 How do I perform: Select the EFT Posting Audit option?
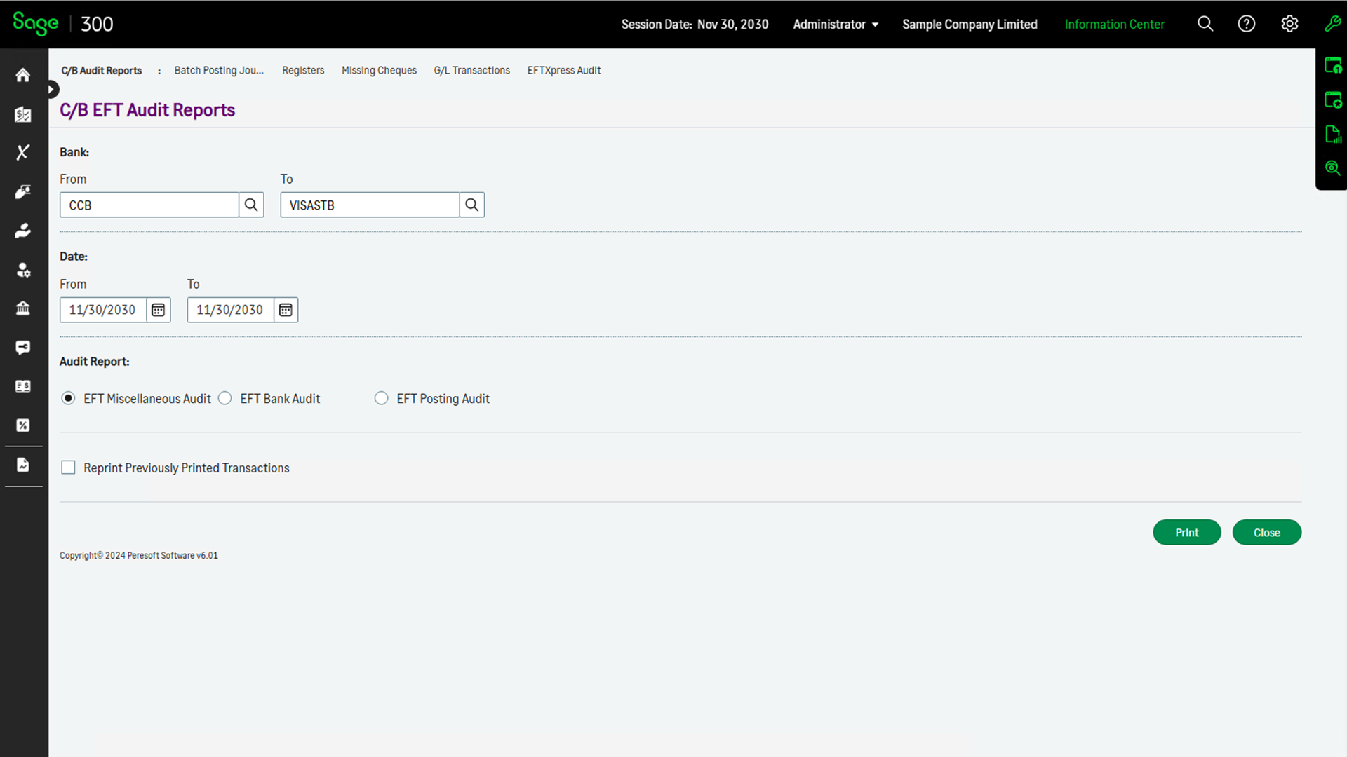381,397
